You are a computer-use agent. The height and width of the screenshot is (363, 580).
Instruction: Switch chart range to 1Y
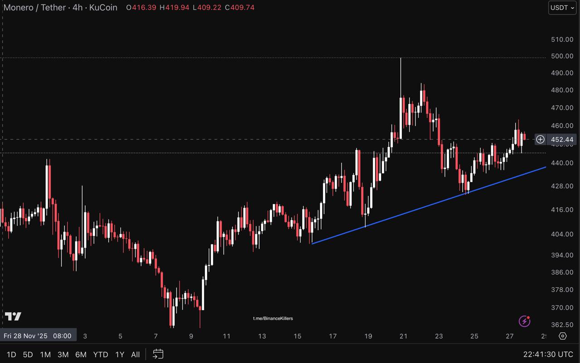point(120,354)
